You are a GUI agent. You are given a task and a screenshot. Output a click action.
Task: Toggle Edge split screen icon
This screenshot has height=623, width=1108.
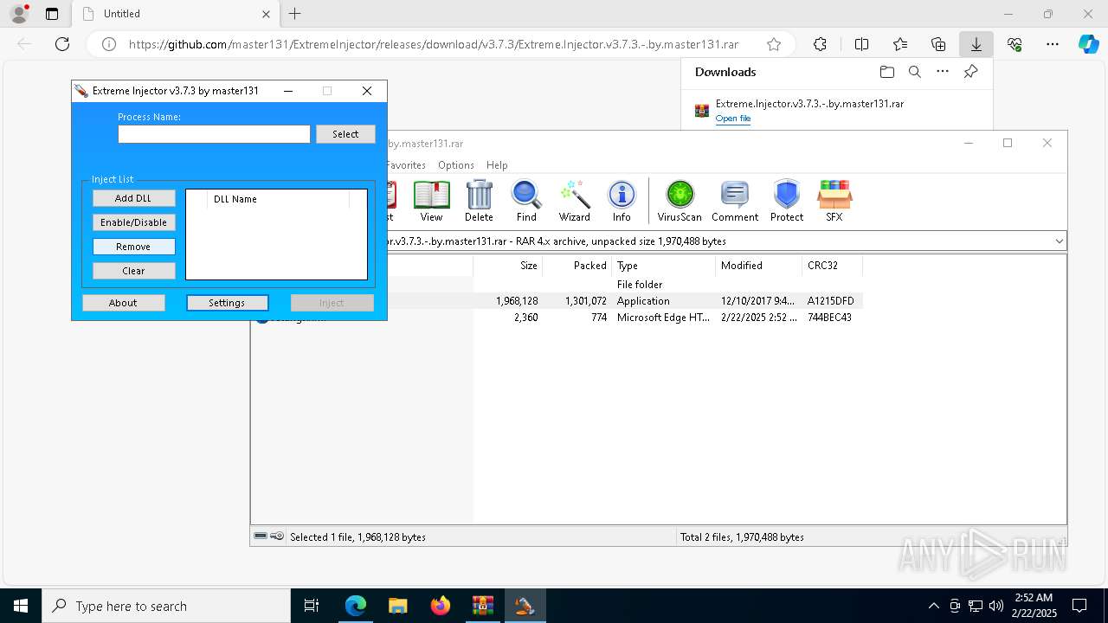[861, 44]
